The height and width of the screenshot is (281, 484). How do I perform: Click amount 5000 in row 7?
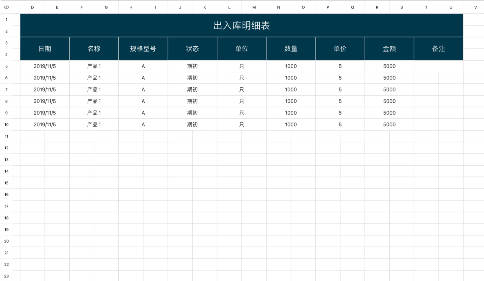[x=389, y=89]
